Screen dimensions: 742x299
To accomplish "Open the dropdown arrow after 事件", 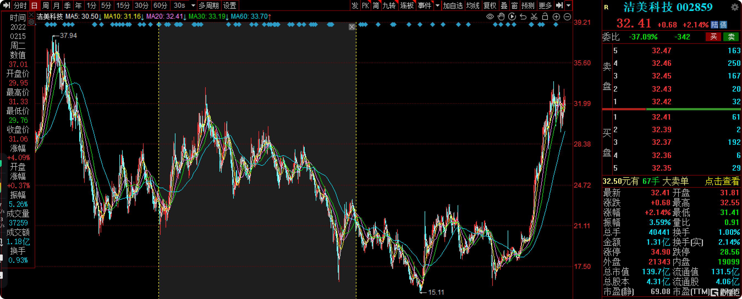I will pos(438,5).
